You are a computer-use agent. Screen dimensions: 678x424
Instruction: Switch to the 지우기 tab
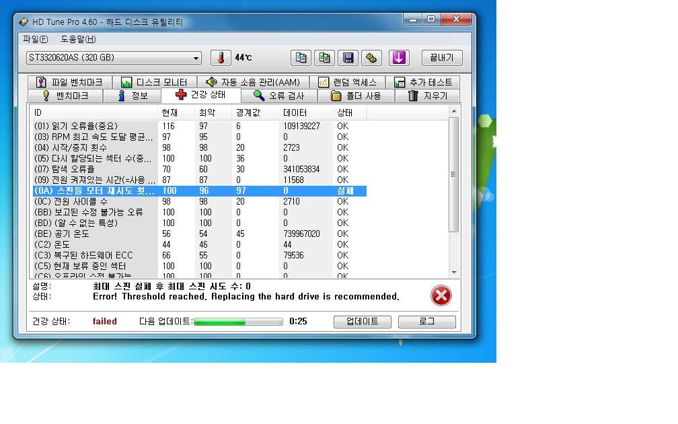(x=427, y=96)
